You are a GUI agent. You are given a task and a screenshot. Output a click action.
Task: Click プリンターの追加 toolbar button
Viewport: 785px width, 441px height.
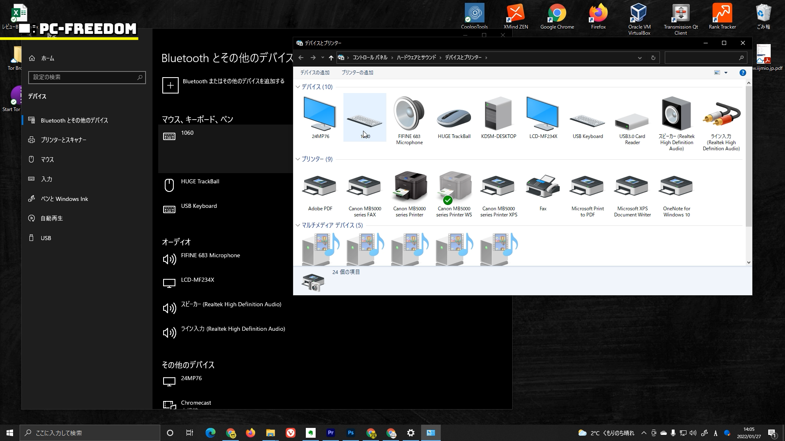click(357, 73)
